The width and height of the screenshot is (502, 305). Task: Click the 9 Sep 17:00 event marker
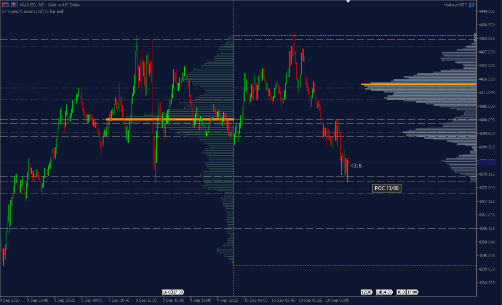178,292
